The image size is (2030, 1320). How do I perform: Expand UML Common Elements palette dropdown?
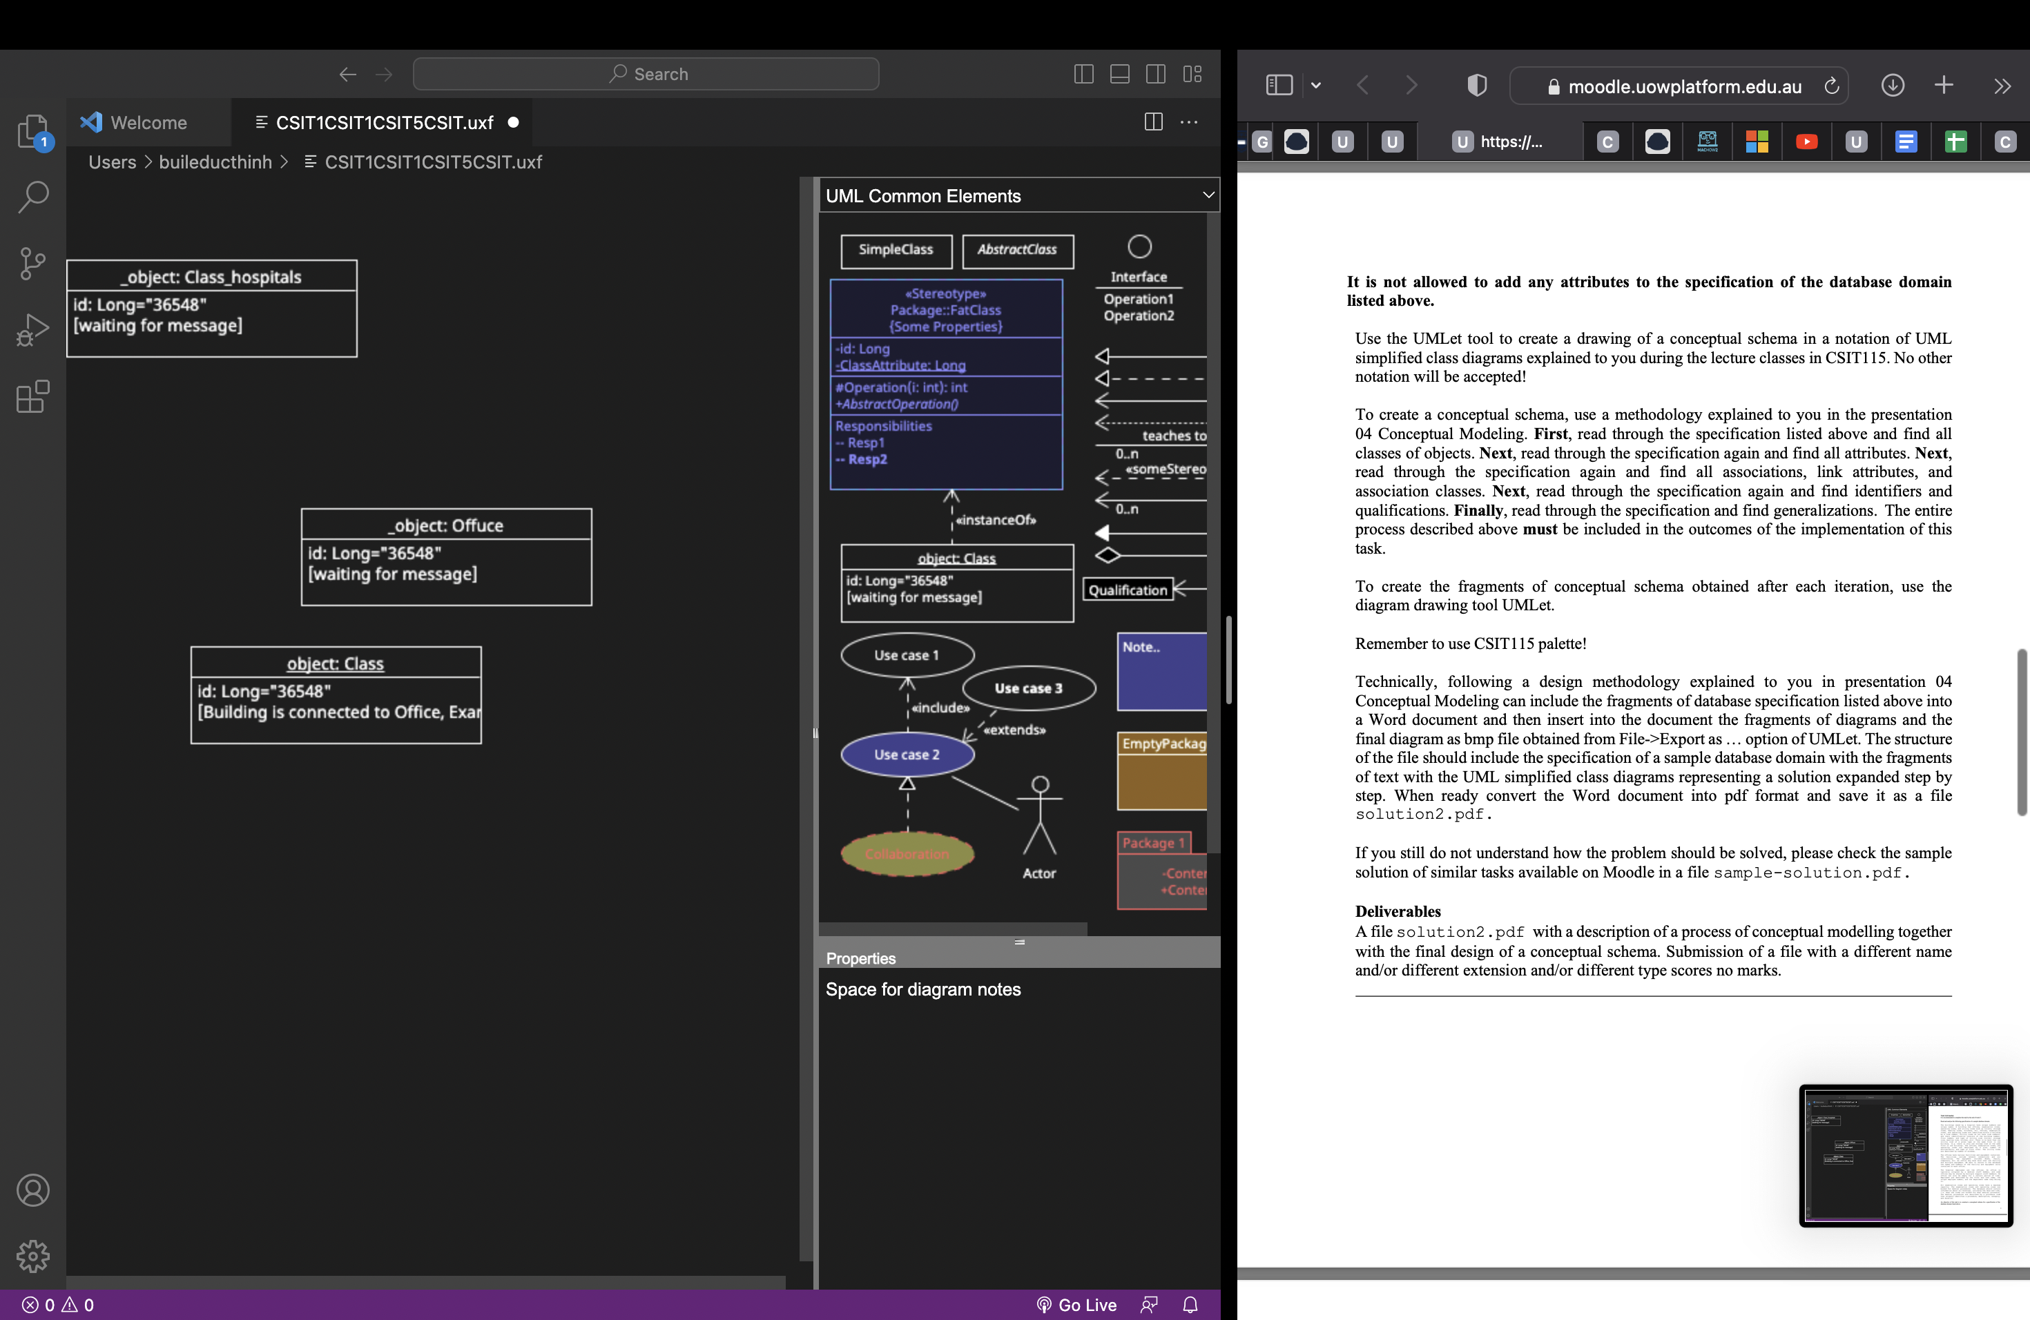[x=1208, y=195]
